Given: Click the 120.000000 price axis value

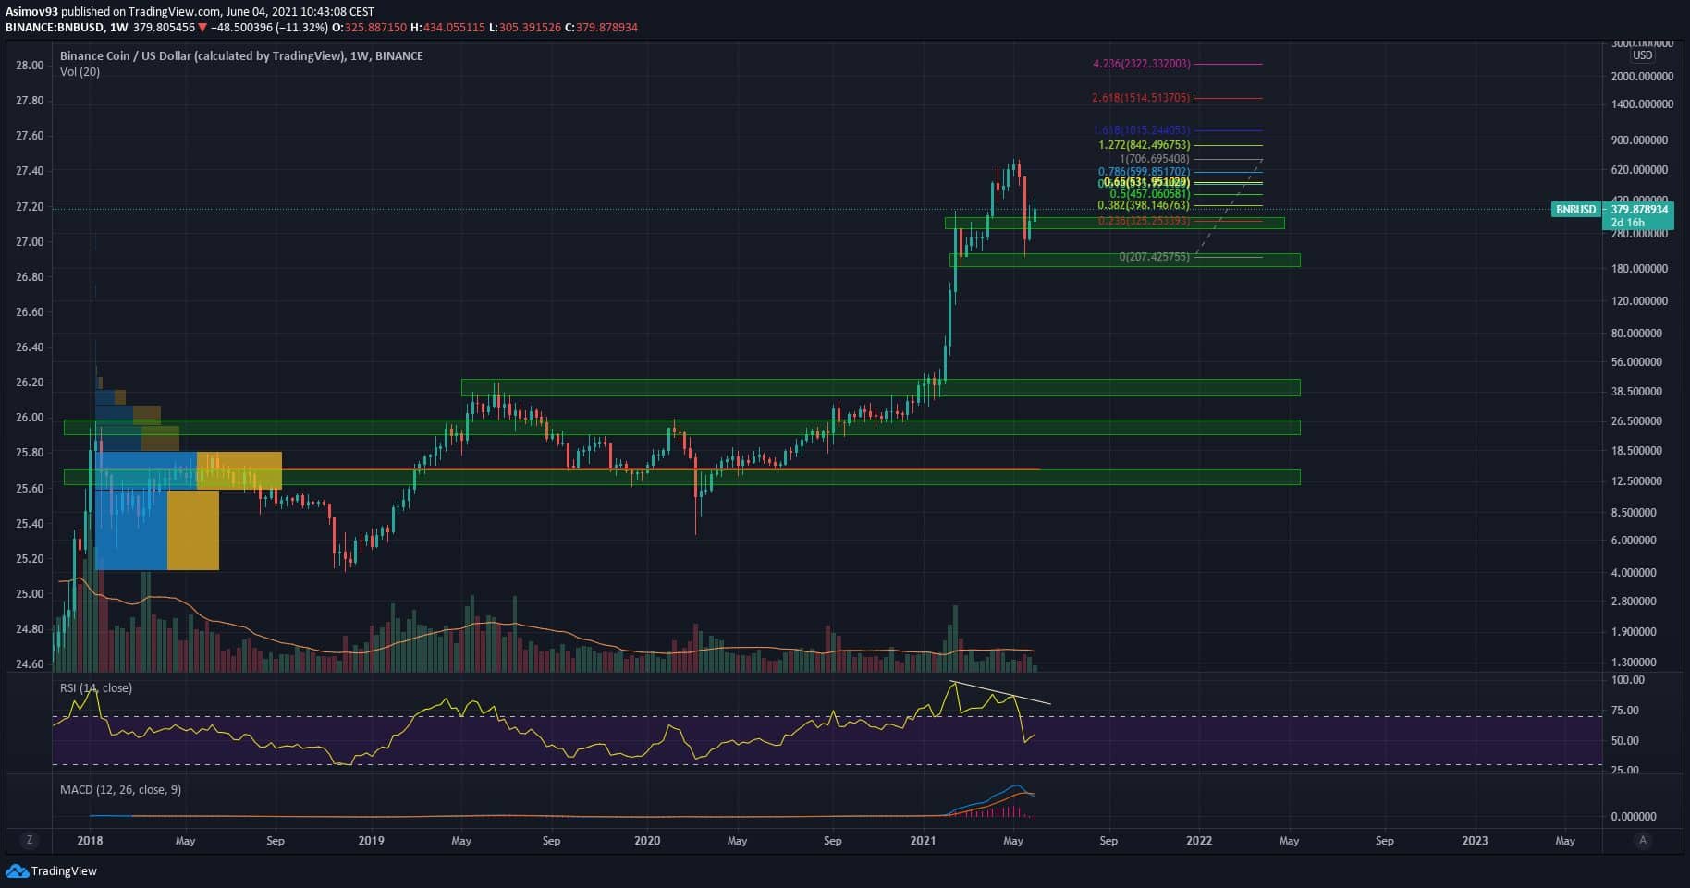Looking at the screenshot, I should click(x=1639, y=301).
